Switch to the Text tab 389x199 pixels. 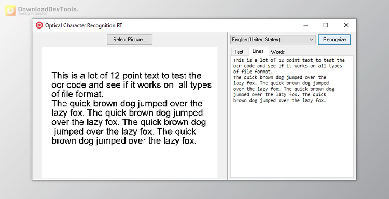239,52
